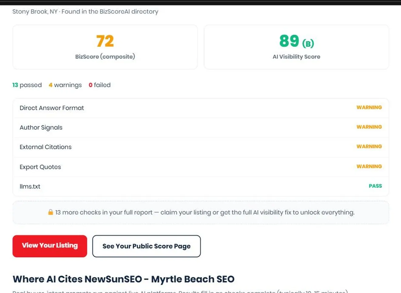Click the 13 passed count
401x293 pixels.
point(27,85)
